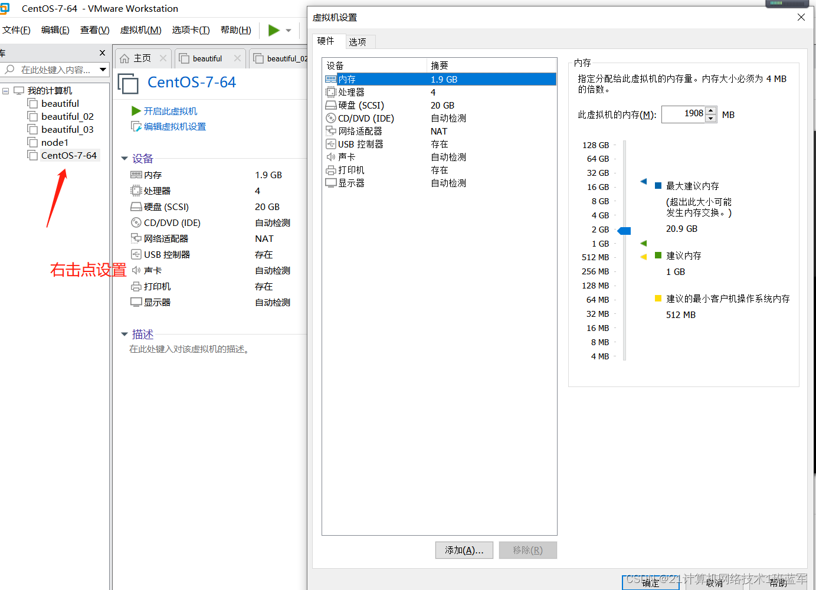Click 网络适配器 icon in main window device list

click(136, 239)
